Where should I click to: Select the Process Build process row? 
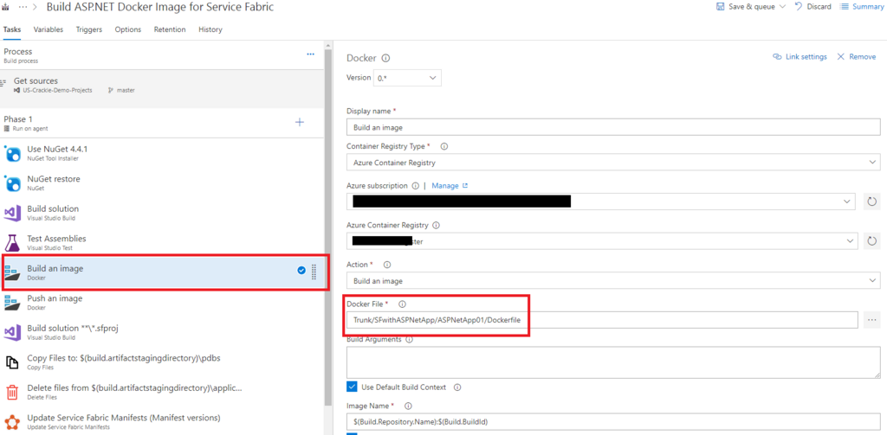(x=163, y=54)
